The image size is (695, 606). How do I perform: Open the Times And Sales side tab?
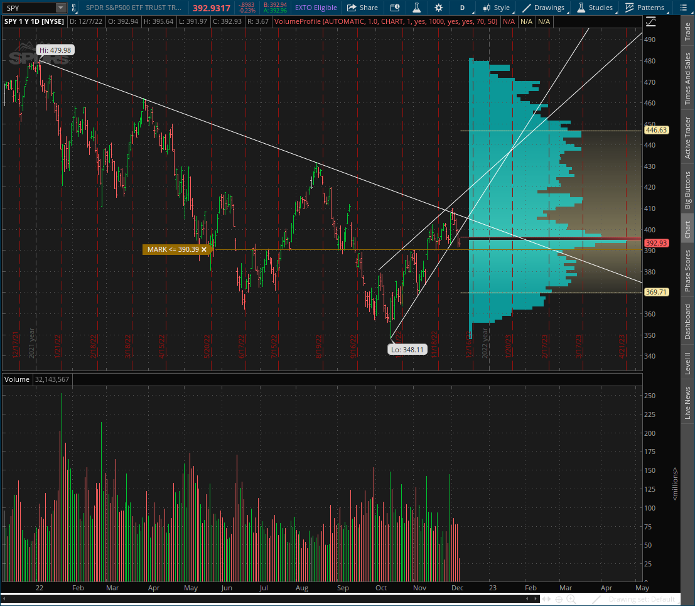click(687, 78)
